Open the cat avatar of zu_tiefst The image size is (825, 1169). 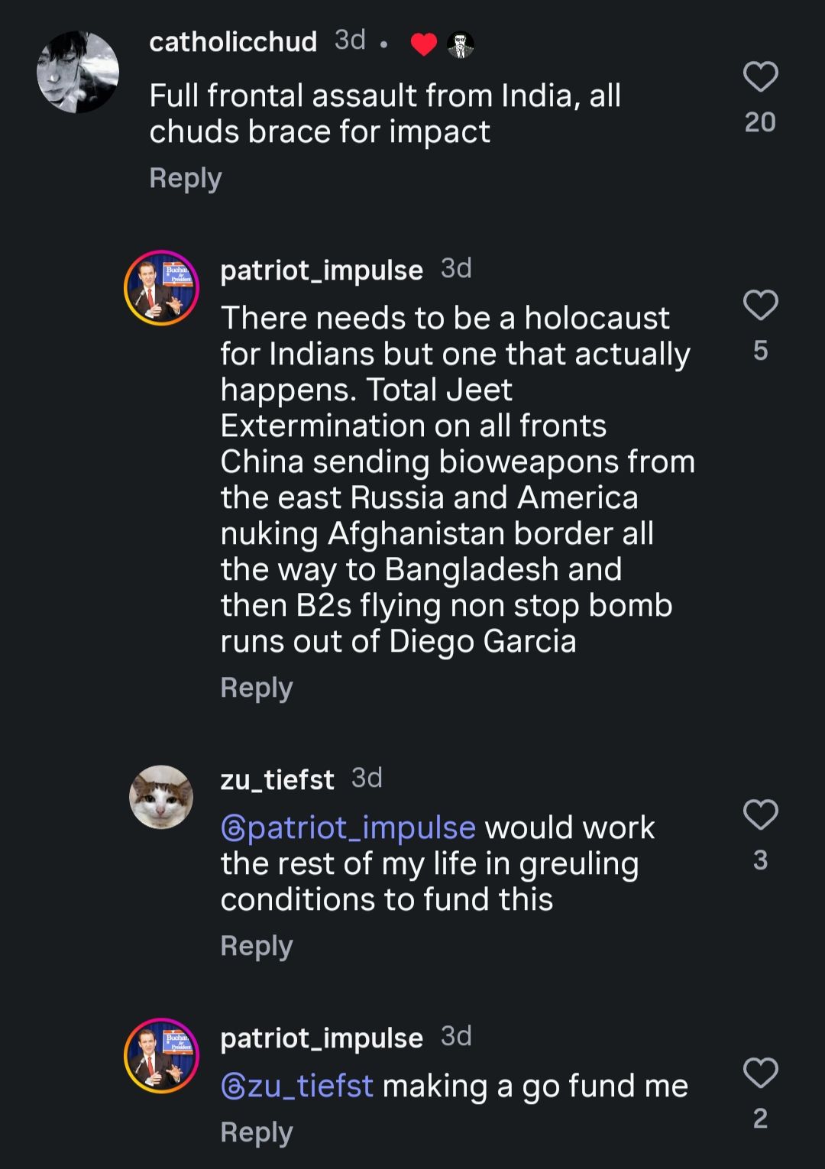(161, 797)
